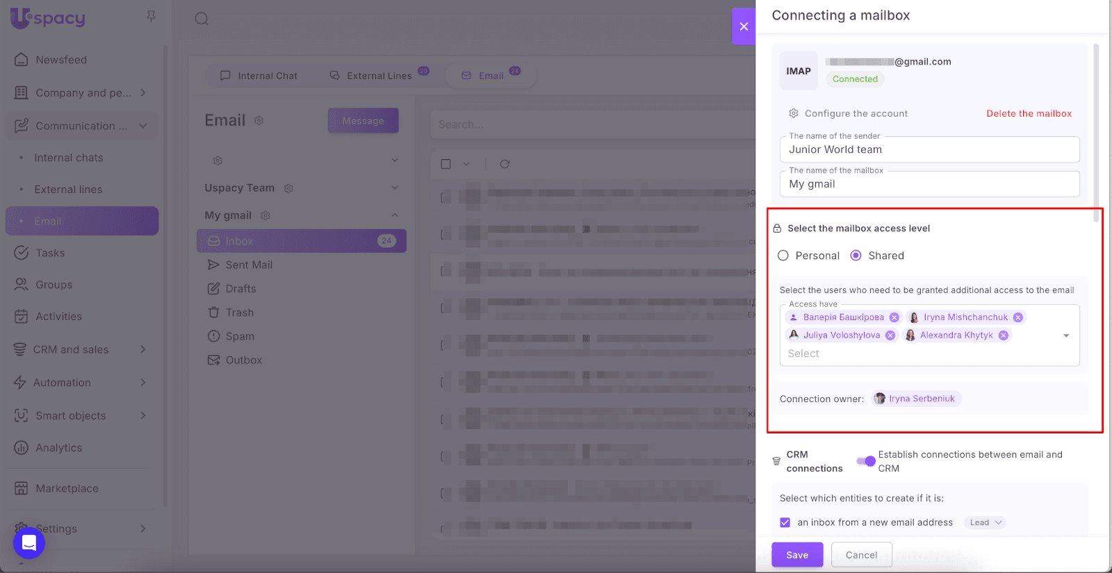
Task: Edit the name of the sender field
Action: pyautogui.click(x=930, y=149)
